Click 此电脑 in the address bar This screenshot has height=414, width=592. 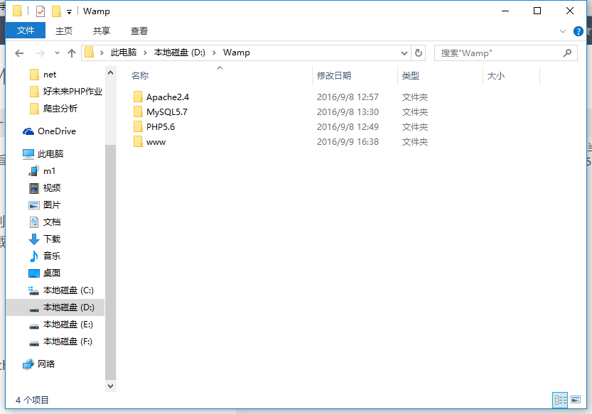point(124,53)
